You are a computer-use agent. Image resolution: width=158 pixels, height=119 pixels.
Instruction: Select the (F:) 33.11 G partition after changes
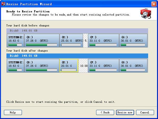pyautogui.click(x=103, y=66)
